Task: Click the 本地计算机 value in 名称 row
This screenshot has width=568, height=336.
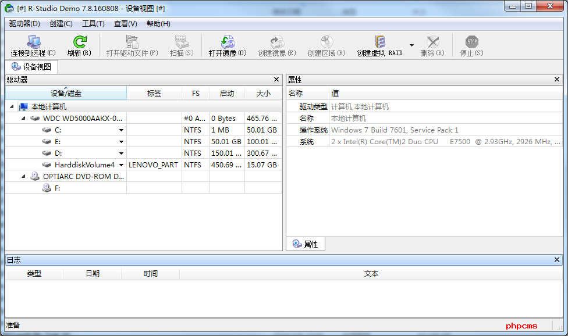Action: [349, 118]
